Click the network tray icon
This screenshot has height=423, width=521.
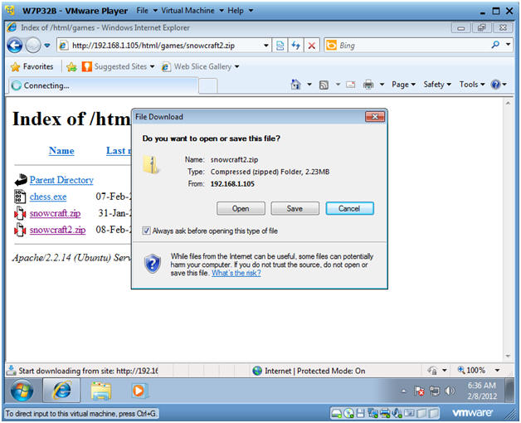click(x=435, y=391)
